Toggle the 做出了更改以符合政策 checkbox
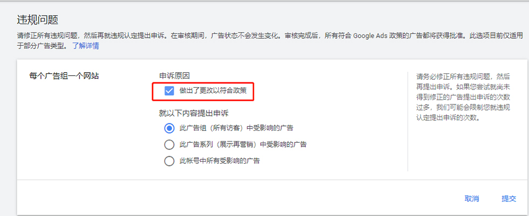Screen dimensions: 529x216 [x=169, y=91]
